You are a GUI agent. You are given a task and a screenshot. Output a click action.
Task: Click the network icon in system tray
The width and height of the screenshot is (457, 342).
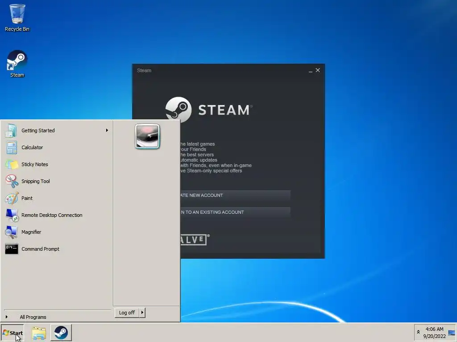452,333
